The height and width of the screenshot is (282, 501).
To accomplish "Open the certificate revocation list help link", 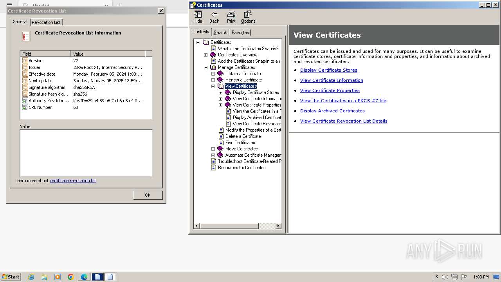I will click(x=73, y=181).
